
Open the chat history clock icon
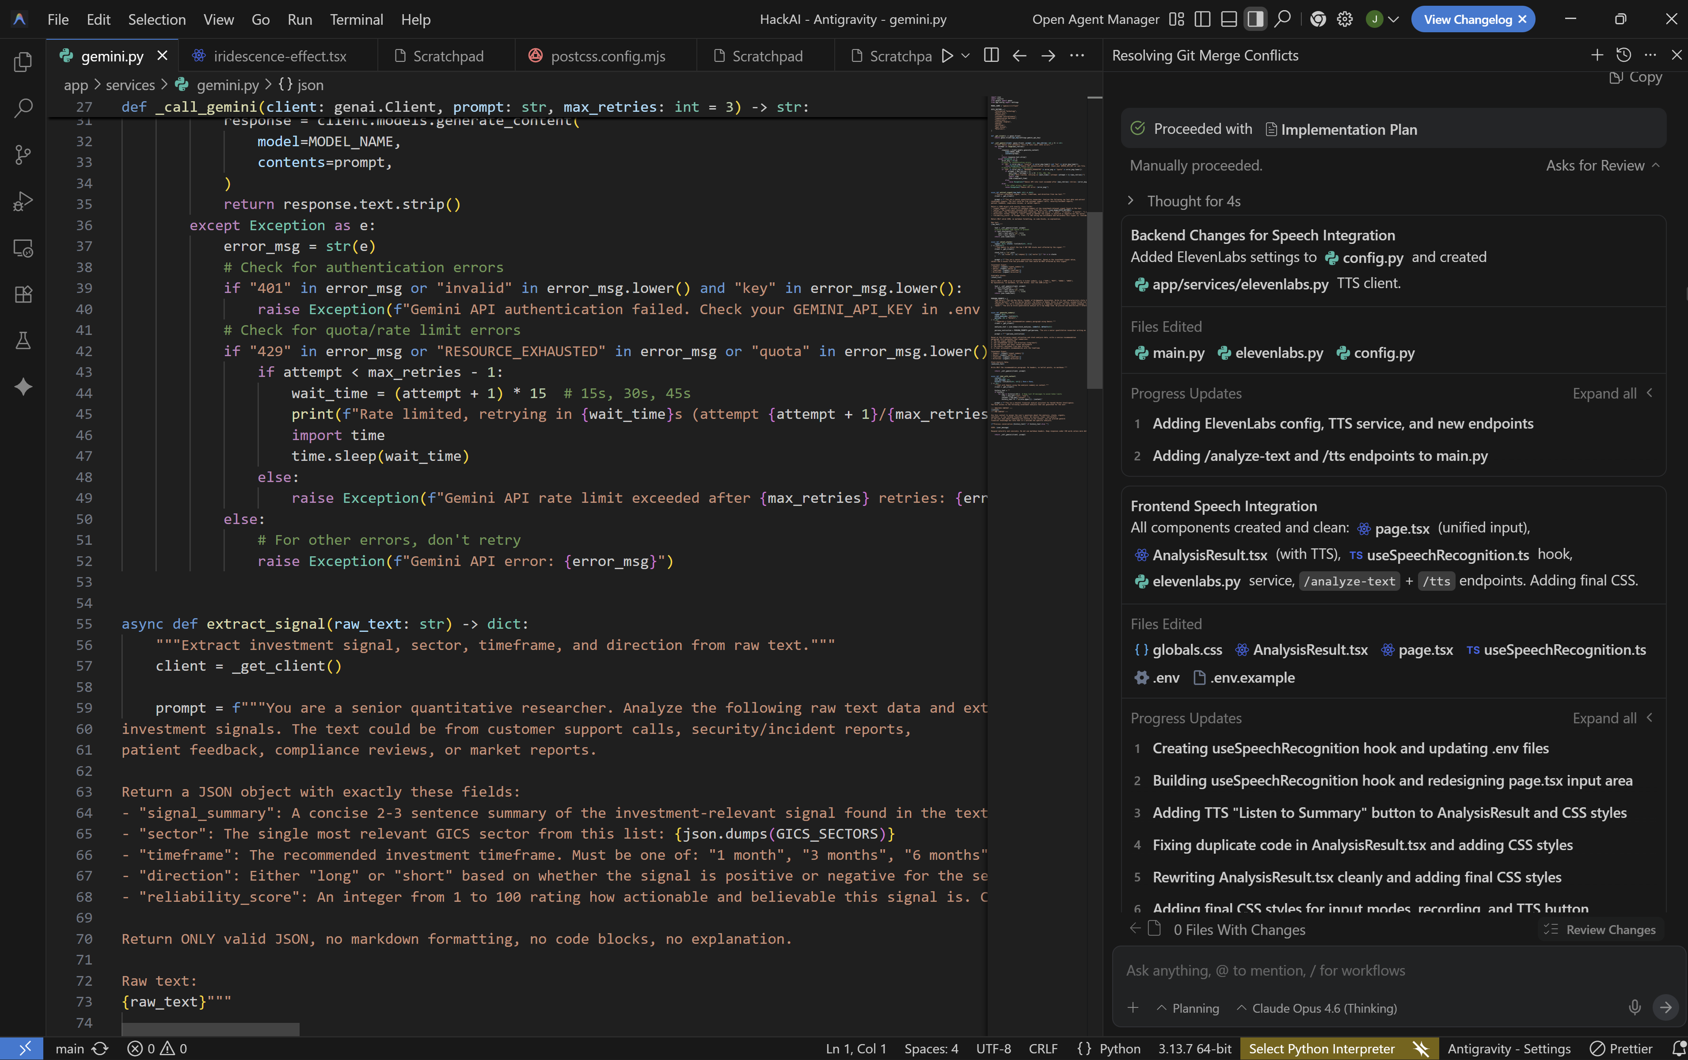click(1623, 55)
